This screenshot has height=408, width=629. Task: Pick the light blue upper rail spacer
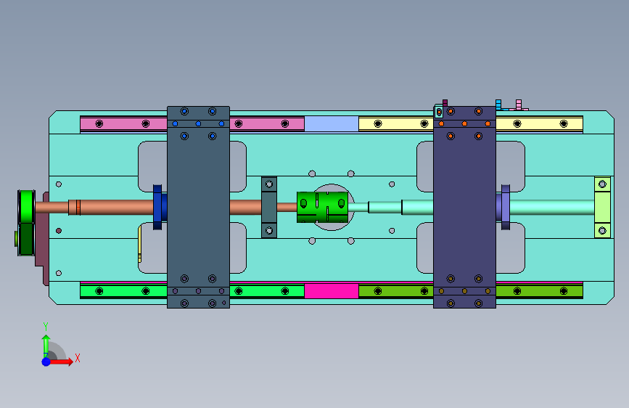(332, 123)
